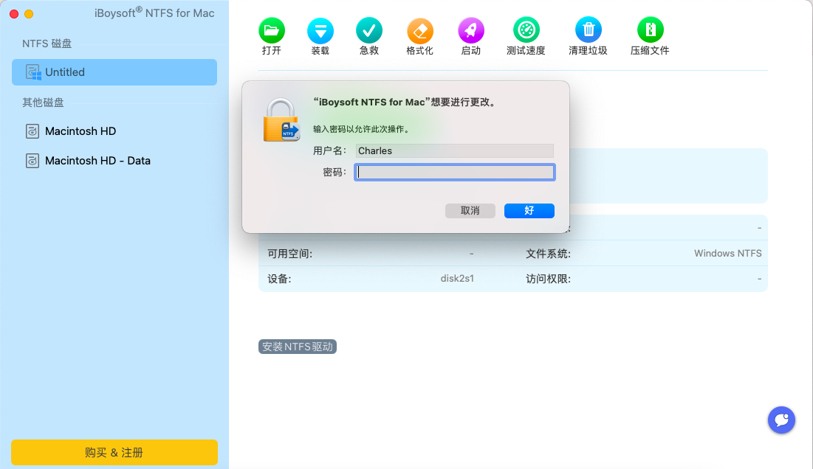Click inside the 密码 password field
Viewport: 813px width, 469px height.
click(x=454, y=171)
